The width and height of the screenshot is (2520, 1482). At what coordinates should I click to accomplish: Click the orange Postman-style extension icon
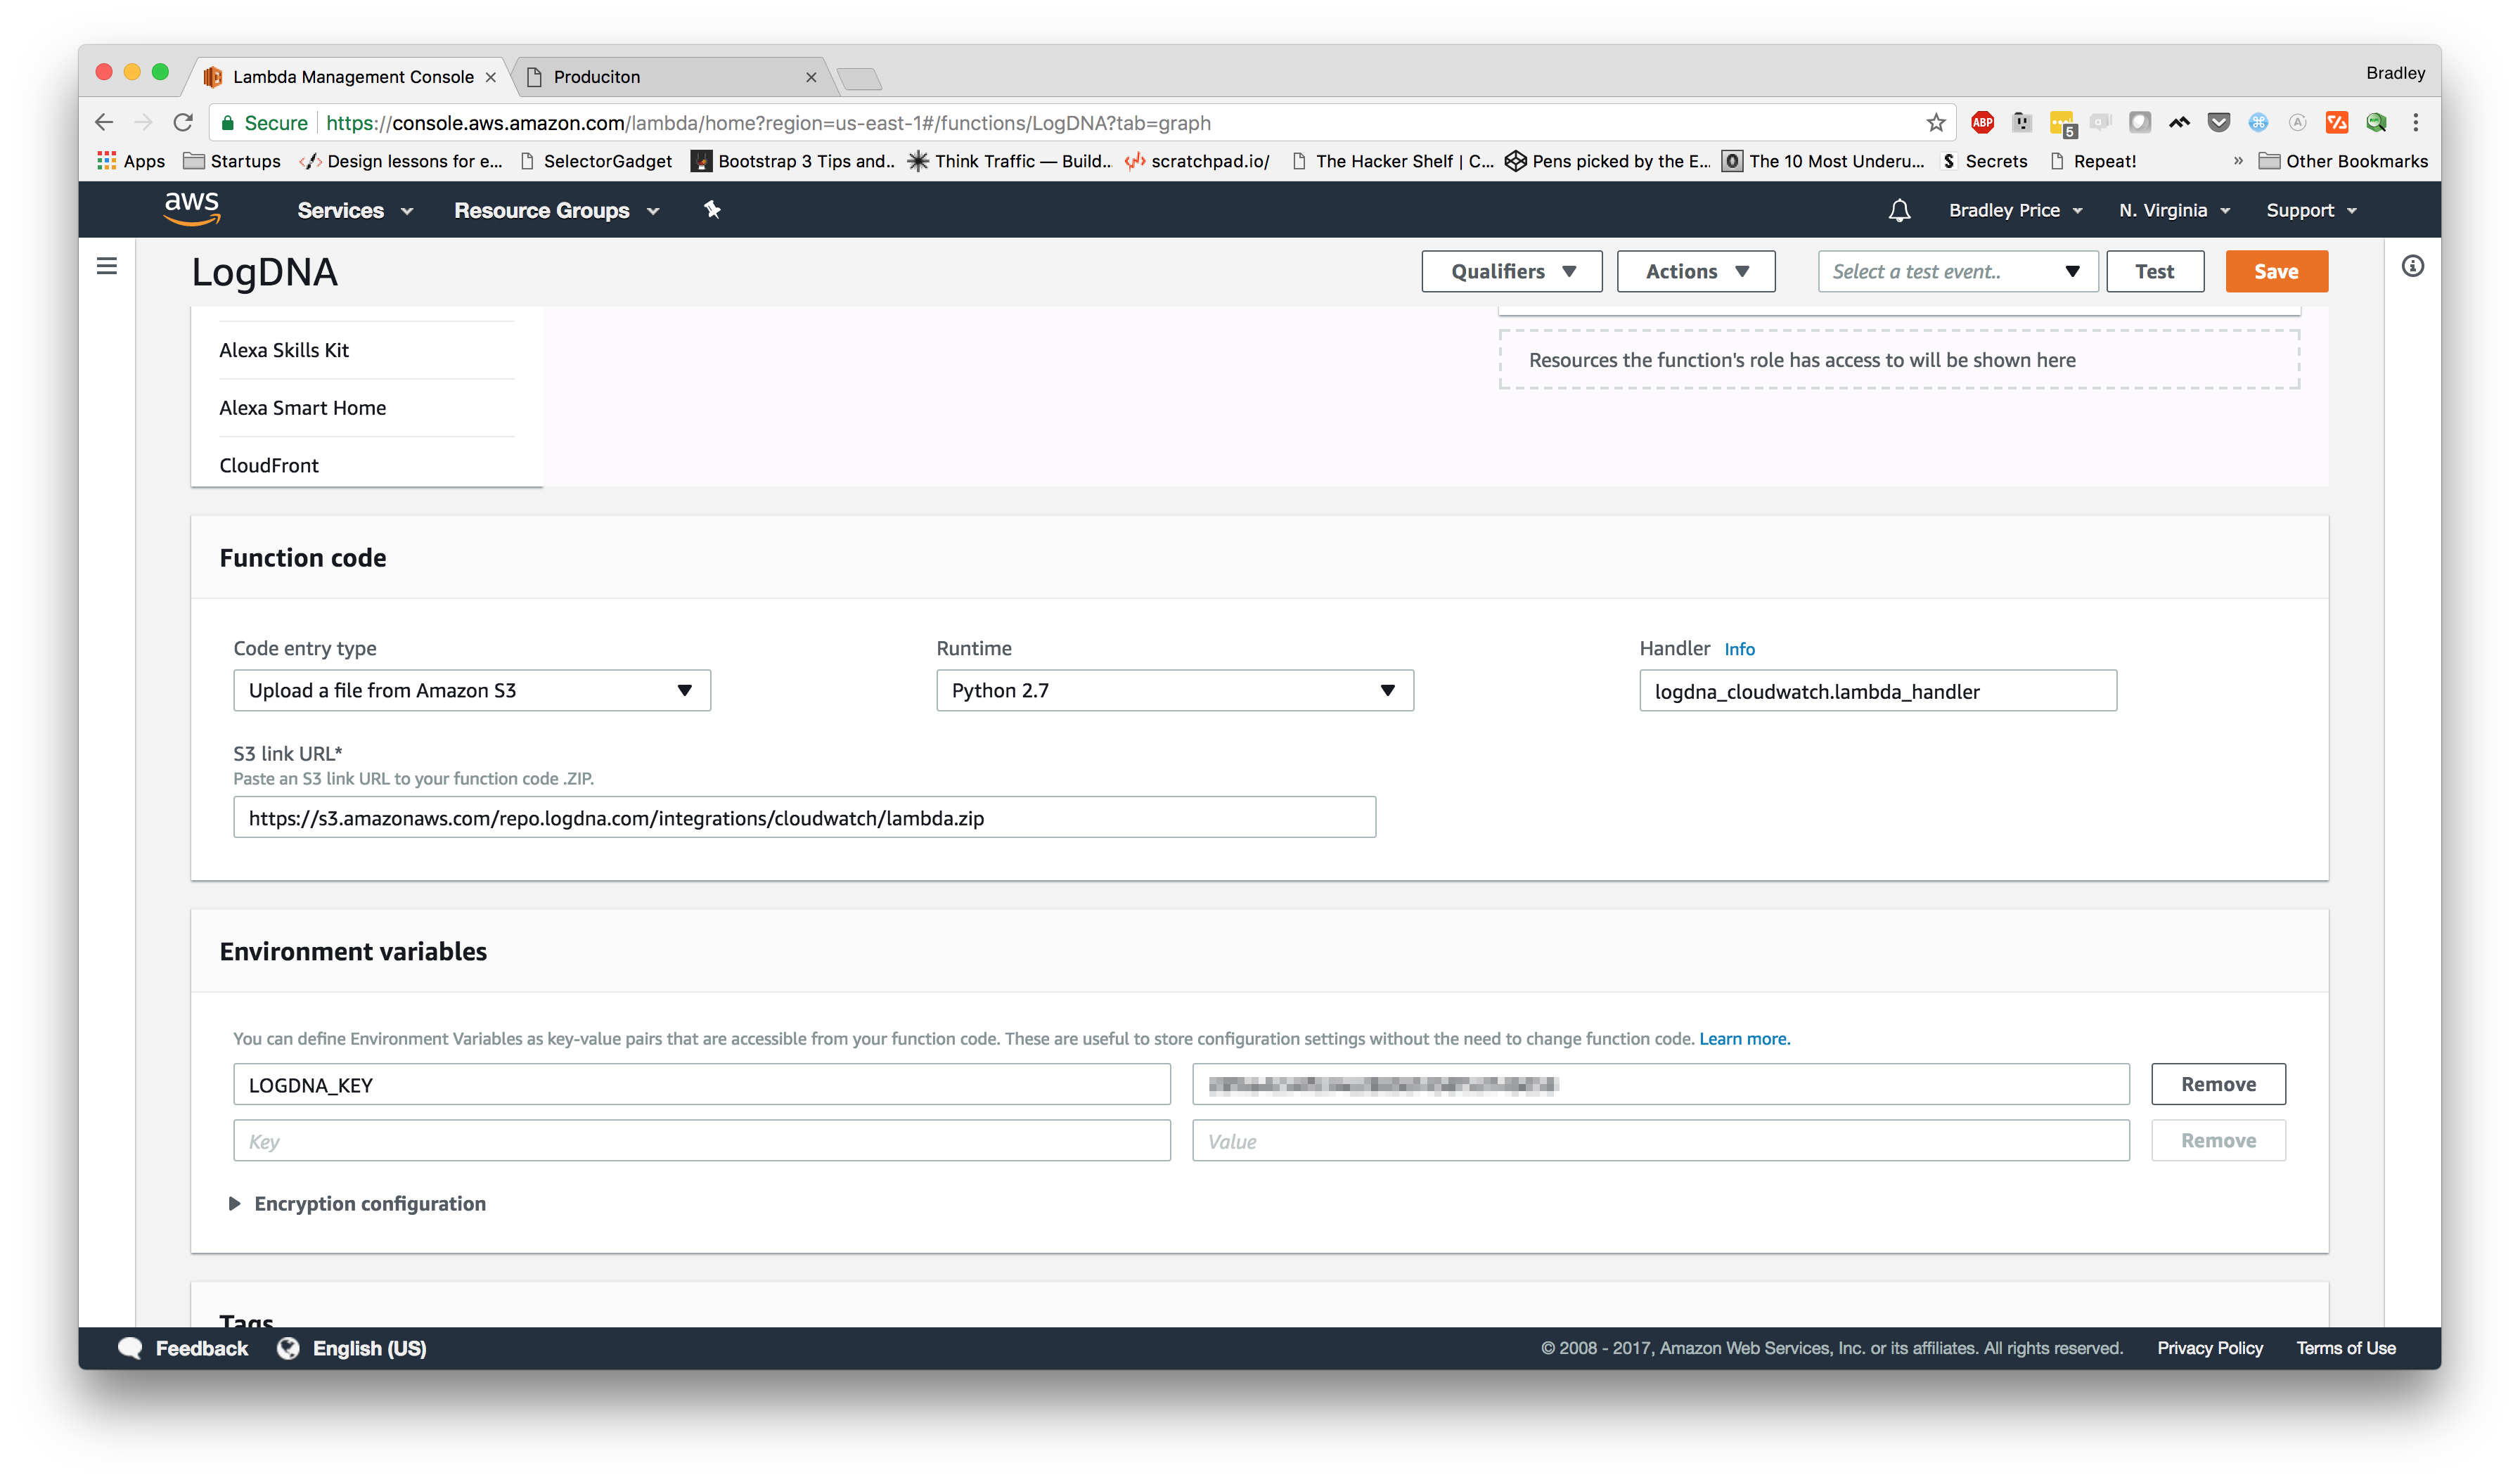pos(2337,123)
